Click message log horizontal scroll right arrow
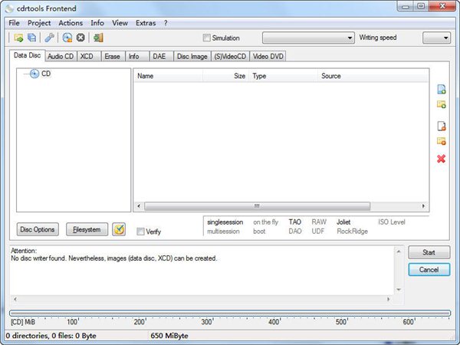Screen dimensions: 460x345 click(x=389, y=299)
